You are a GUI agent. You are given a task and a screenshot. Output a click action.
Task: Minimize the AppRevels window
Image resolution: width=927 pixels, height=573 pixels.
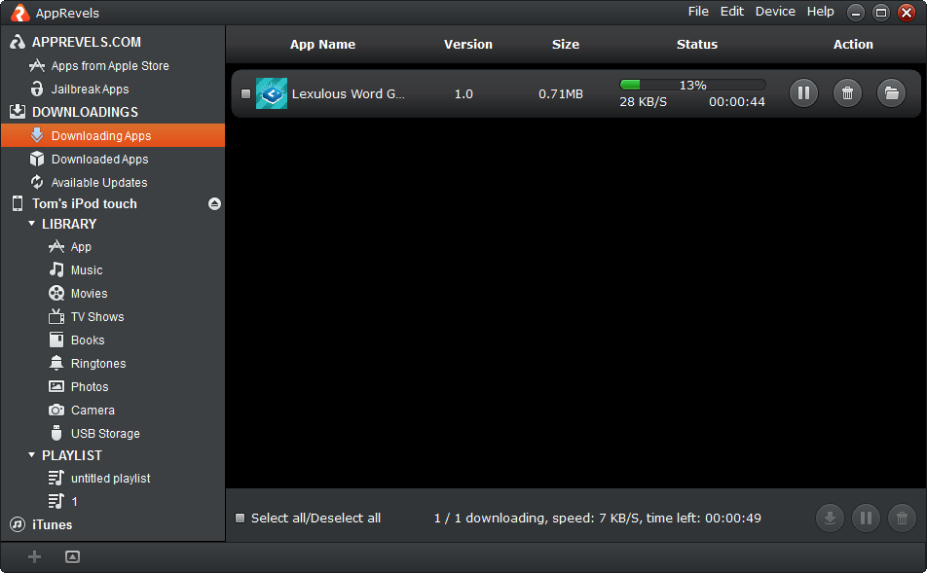(856, 13)
